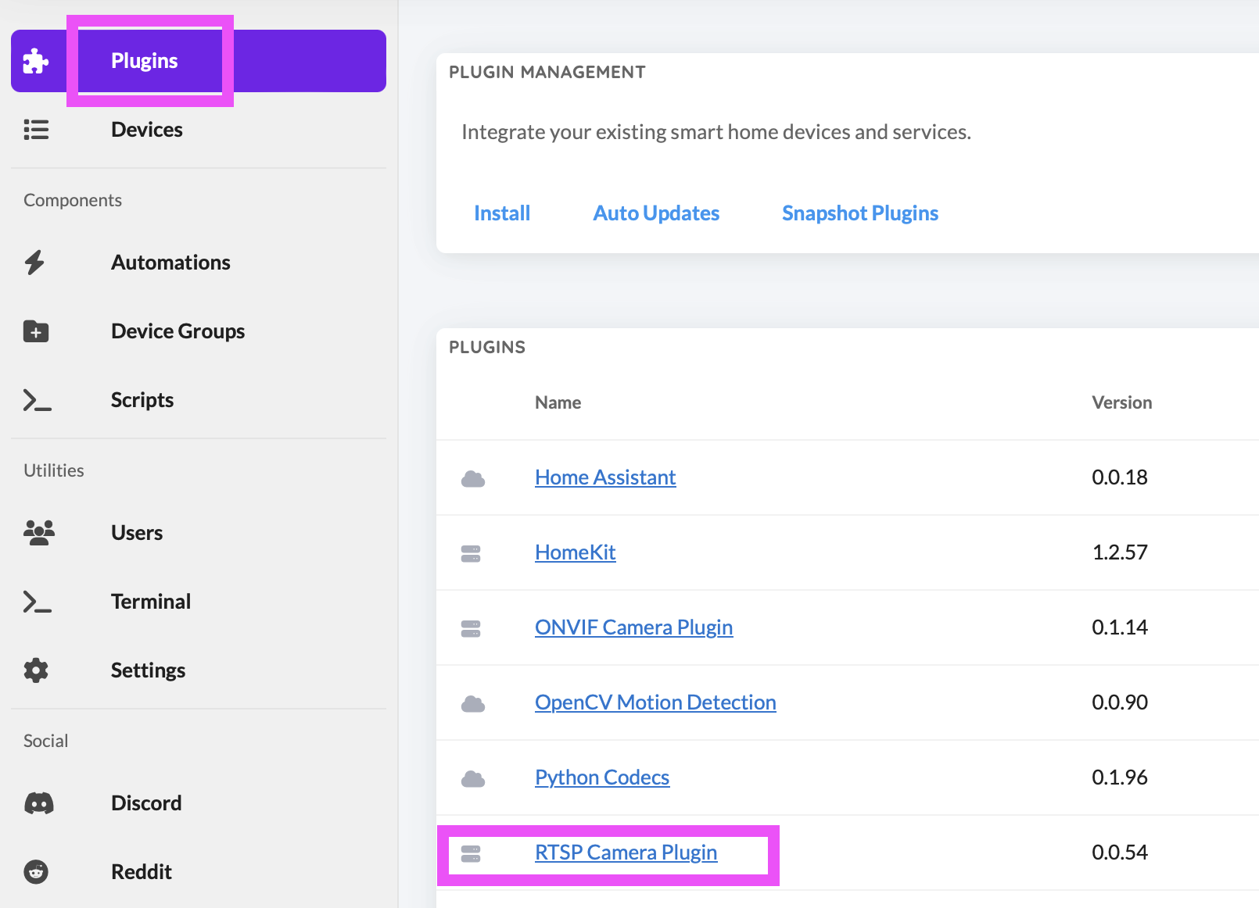1259x908 pixels.
Task: Open the Plugins sidebar item
Action: coord(199,61)
